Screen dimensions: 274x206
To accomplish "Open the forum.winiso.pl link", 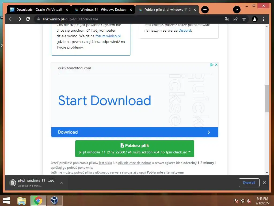I will [x=108, y=36].
